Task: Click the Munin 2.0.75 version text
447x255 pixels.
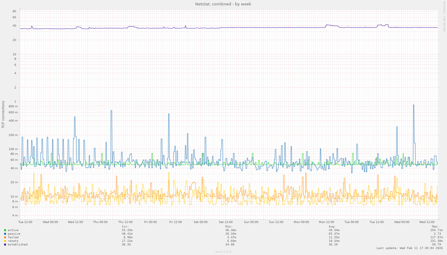Action: point(223,252)
